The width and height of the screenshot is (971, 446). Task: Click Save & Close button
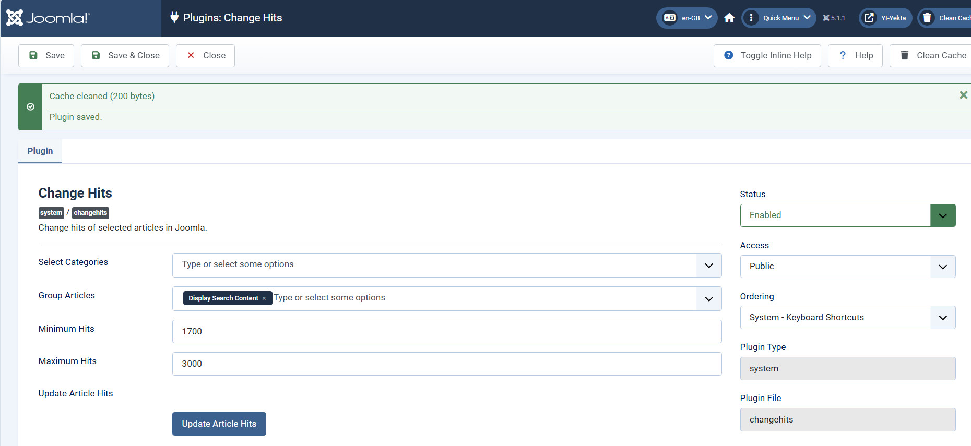(x=125, y=56)
